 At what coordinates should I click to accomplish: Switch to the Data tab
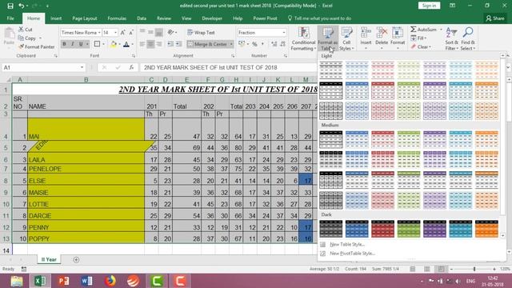pyautogui.click(x=142, y=18)
